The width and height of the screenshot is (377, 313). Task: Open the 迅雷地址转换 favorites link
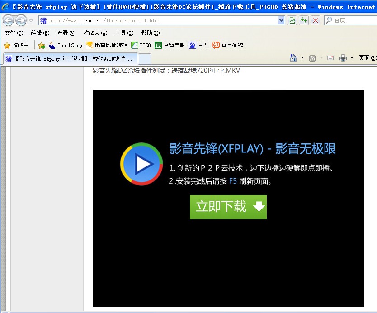coord(107,45)
